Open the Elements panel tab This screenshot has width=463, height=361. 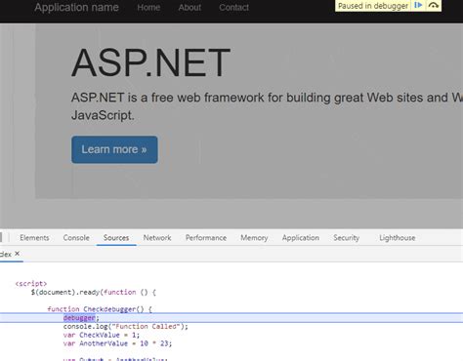(x=34, y=238)
